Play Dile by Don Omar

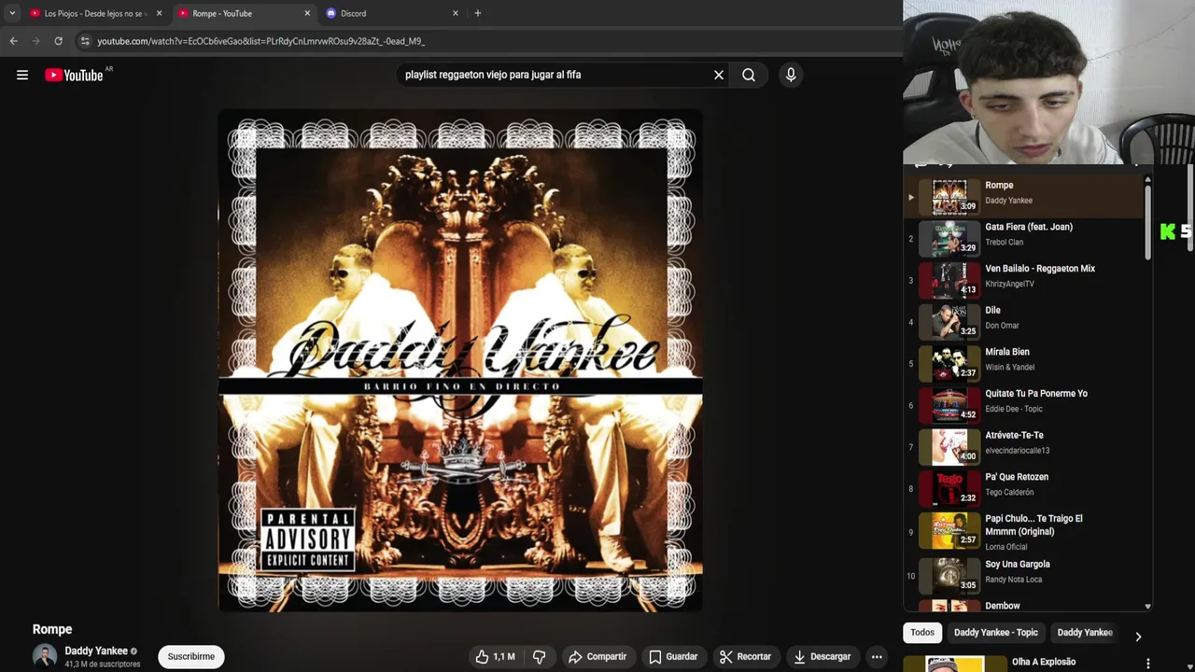pyautogui.click(x=1024, y=322)
